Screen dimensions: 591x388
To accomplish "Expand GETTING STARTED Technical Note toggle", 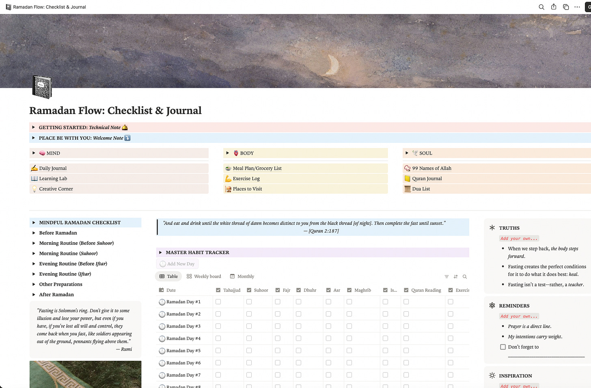I will (33, 127).
